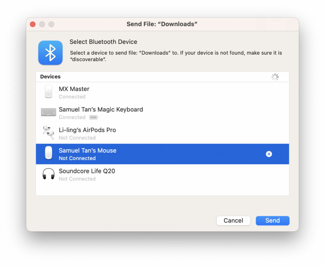Click the MX Master mouse icon
Image resolution: width=325 pixels, height=266 pixels.
point(48,91)
